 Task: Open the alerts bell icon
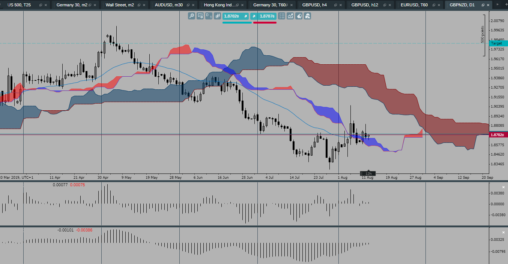click(299, 16)
